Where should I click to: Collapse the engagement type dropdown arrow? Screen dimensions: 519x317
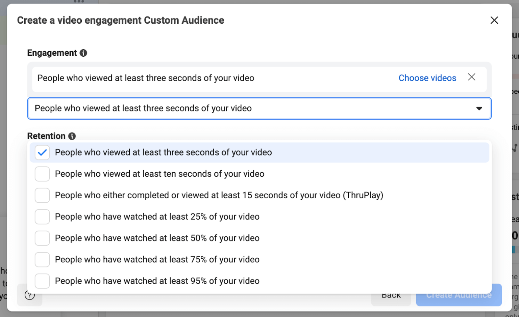[x=479, y=108]
